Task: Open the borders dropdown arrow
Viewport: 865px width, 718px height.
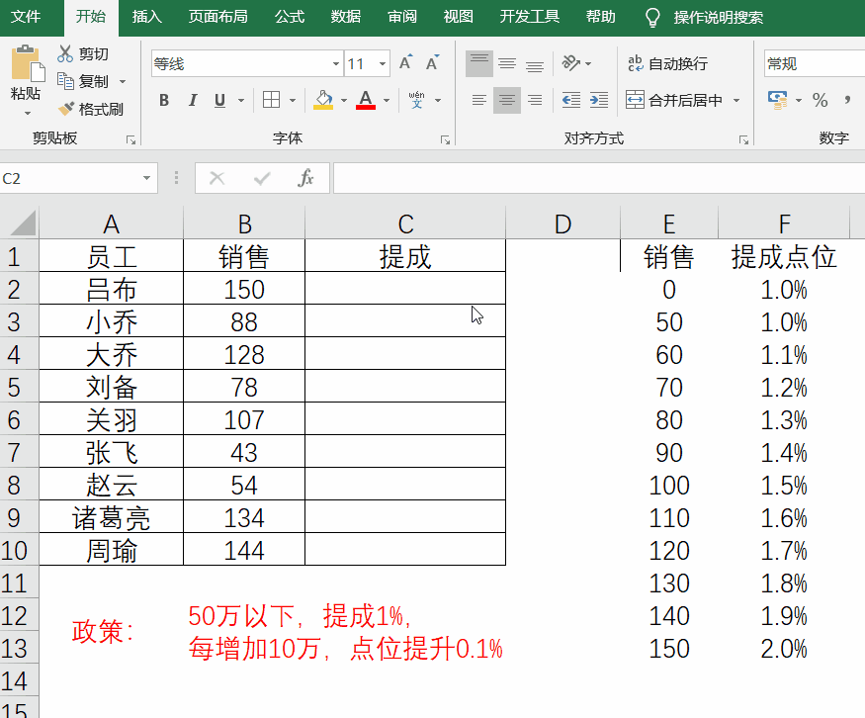Action: pyautogui.click(x=292, y=100)
